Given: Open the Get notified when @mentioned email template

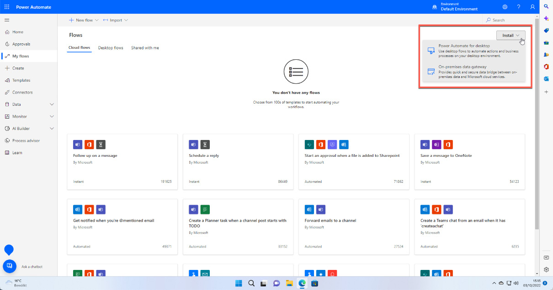Looking at the screenshot, I should (x=122, y=227).
